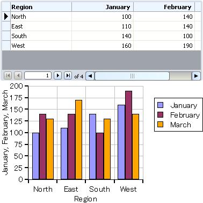Click the February column header
Screen dimensions: 203x203
[164, 7]
